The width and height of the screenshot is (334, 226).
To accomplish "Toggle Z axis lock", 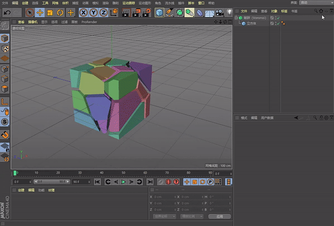I will (104, 13).
